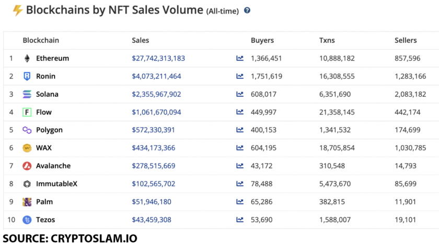This screenshot has width=439, height=251.
Task: Click the Ethereum logo icon
Action: point(27,58)
